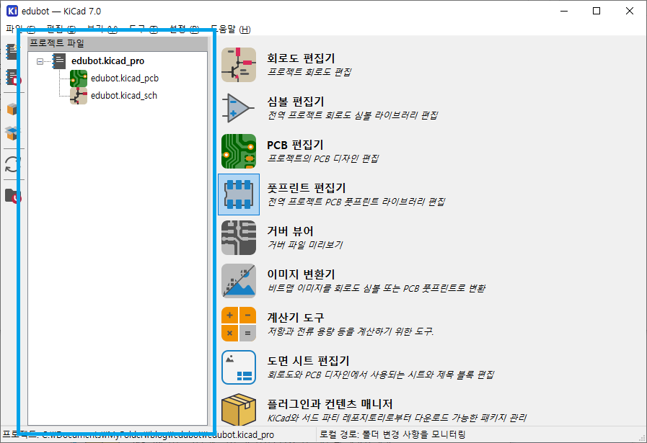Viewport: 647px width, 443px height.
Task: Click the KiCad logo in the title bar
Action: [12, 11]
